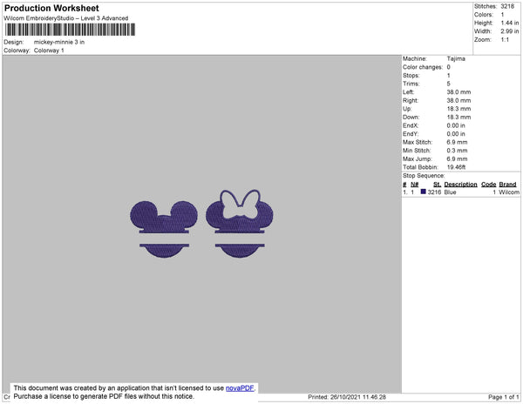
Task: Click the Width value 2.99 in
Action: tap(510, 31)
